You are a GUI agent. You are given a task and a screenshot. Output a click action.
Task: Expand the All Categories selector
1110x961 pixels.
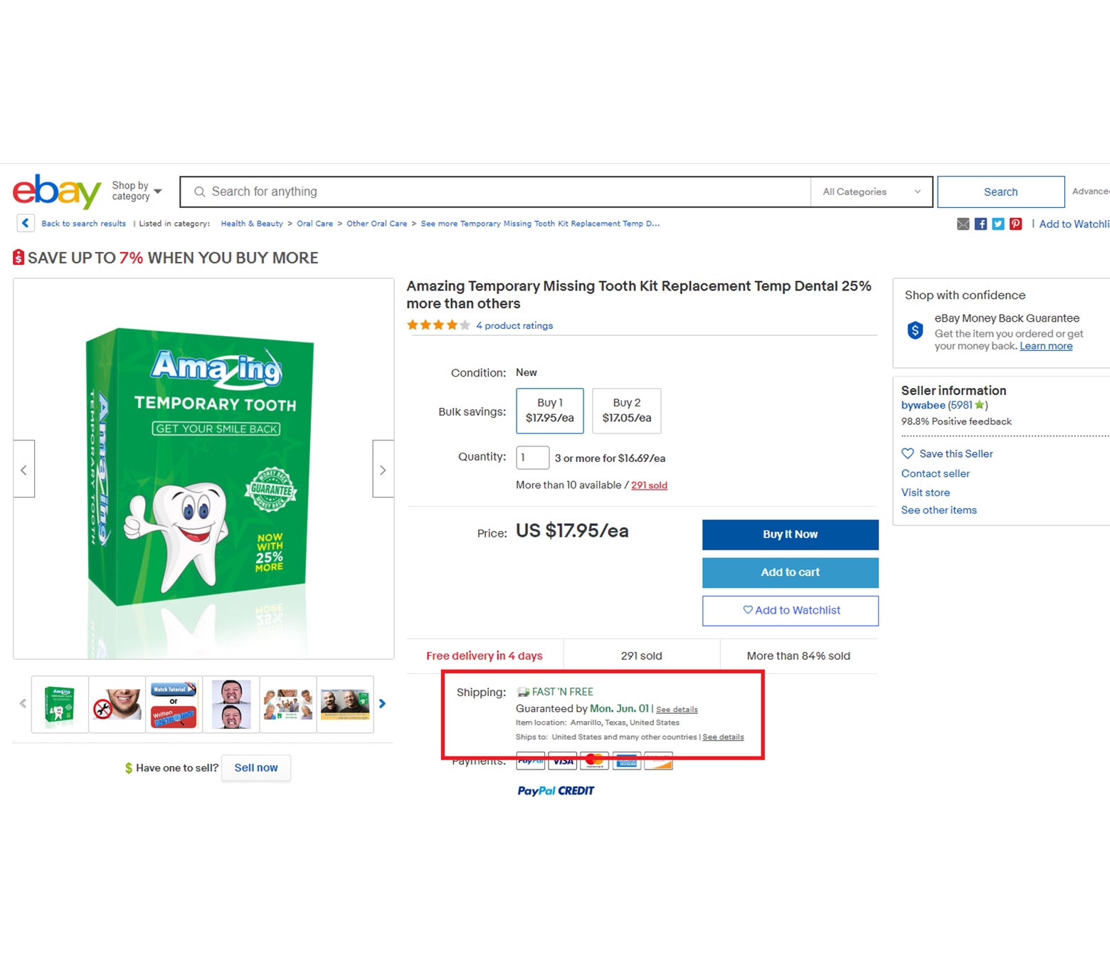pyautogui.click(x=872, y=191)
